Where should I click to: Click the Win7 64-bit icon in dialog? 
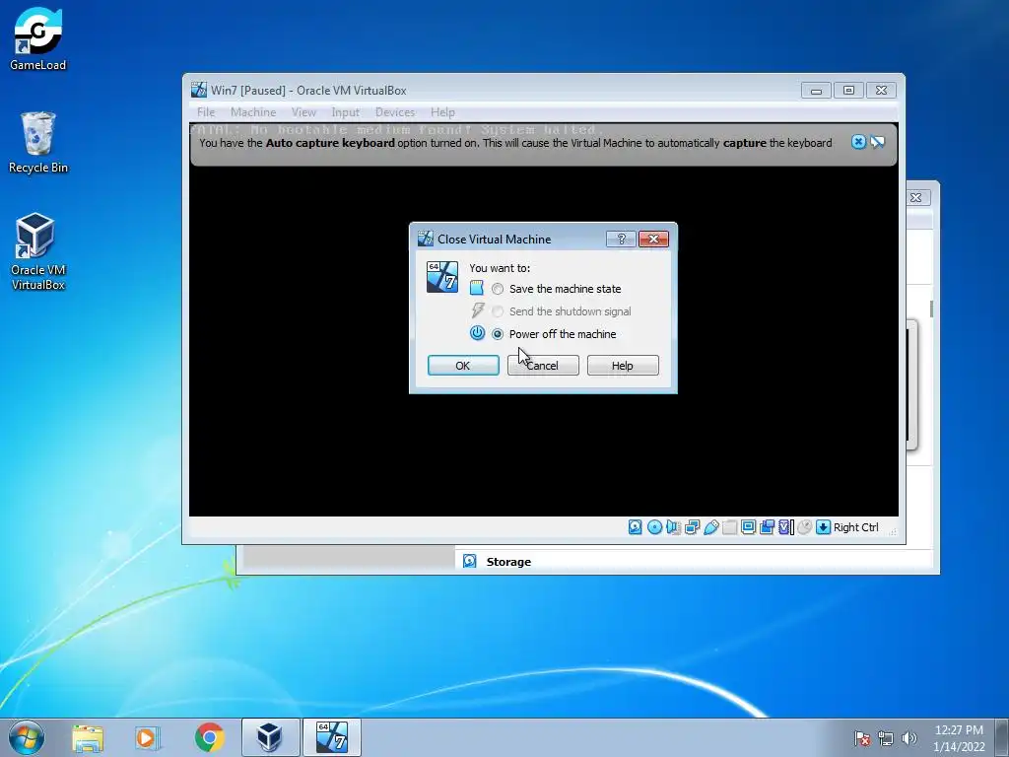pyautogui.click(x=442, y=277)
